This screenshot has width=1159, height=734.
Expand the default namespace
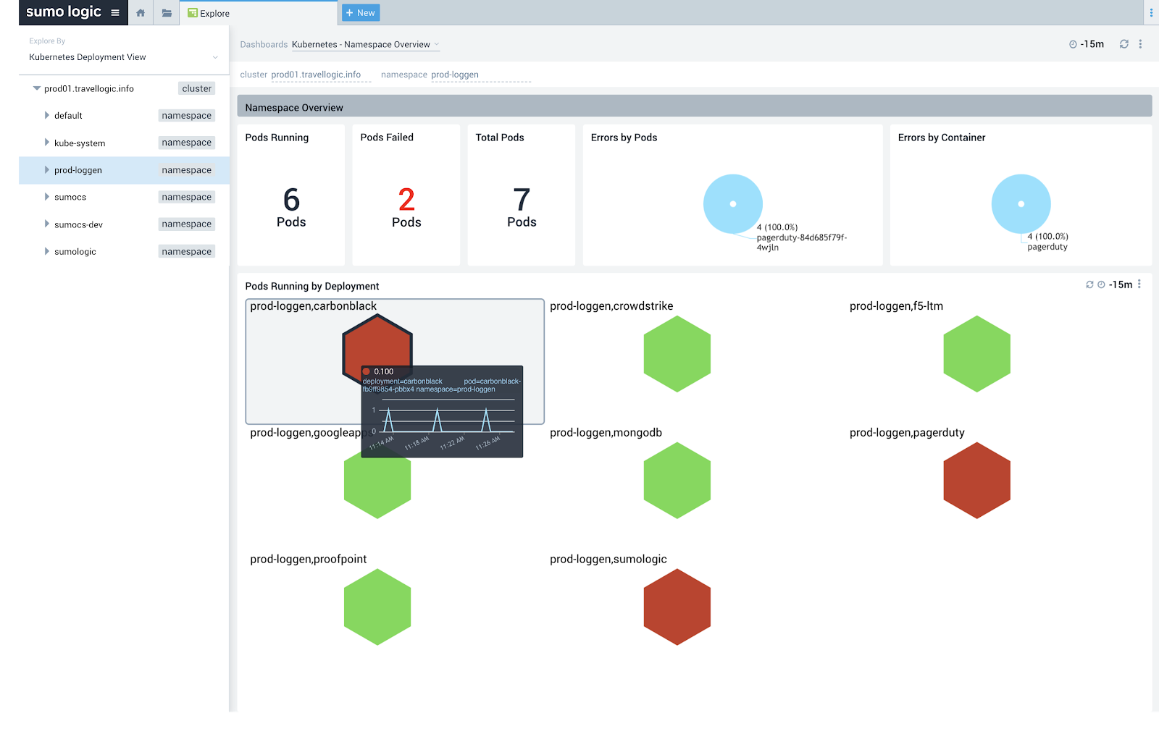pos(47,115)
